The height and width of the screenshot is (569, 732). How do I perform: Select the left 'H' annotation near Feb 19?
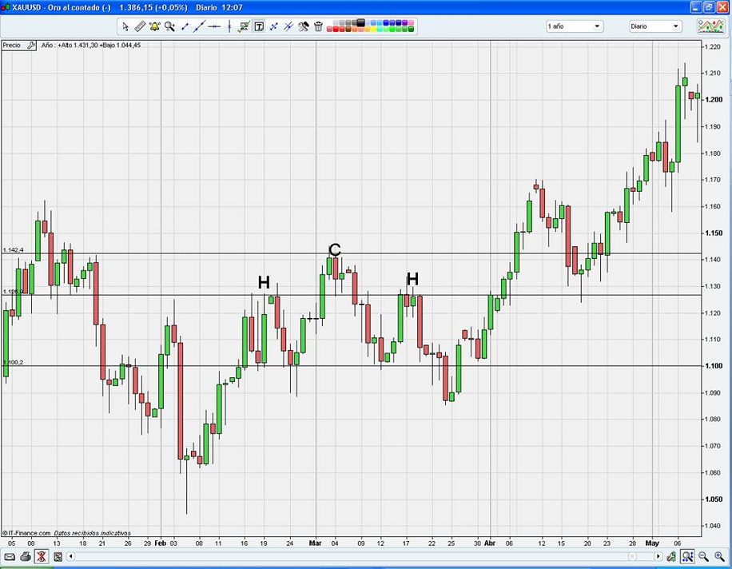tap(264, 282)
